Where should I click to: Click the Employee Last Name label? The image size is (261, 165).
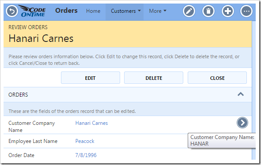pos(33,141)
